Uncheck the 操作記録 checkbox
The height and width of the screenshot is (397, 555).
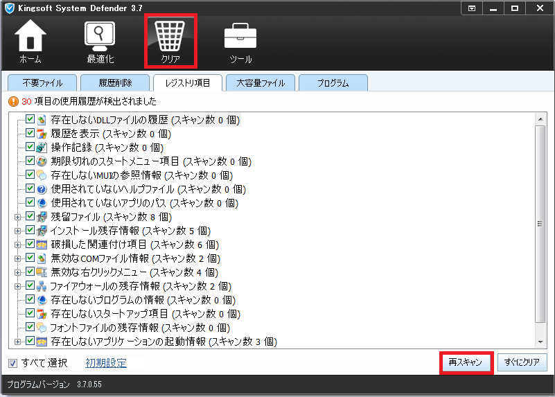(x=30, y=147)
